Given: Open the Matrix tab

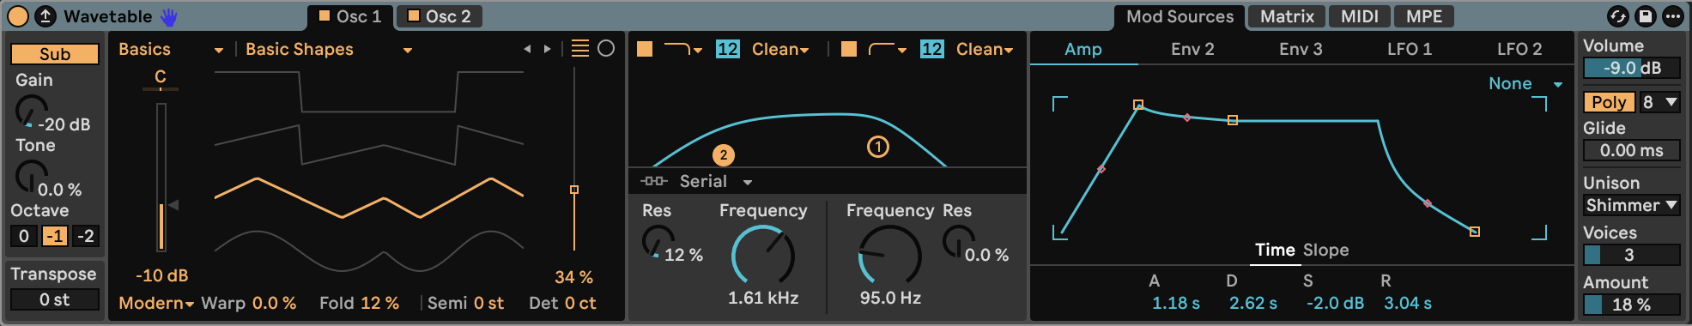Looking at the screenshot, I should [1287, 16].
